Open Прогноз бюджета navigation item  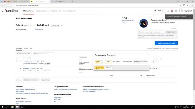click(x=69, y=11)
